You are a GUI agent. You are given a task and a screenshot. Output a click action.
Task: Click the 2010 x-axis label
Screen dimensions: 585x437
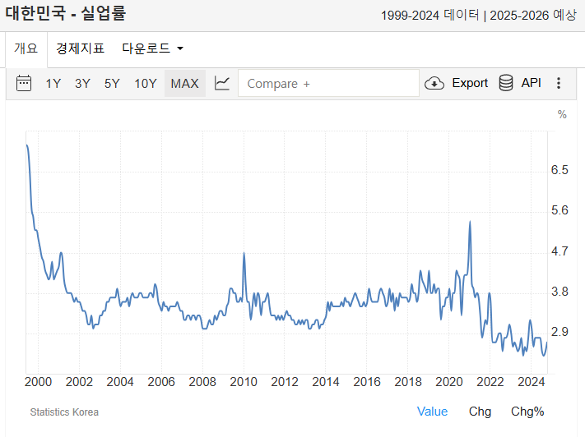pyautogui.click(x=244, y=382)
